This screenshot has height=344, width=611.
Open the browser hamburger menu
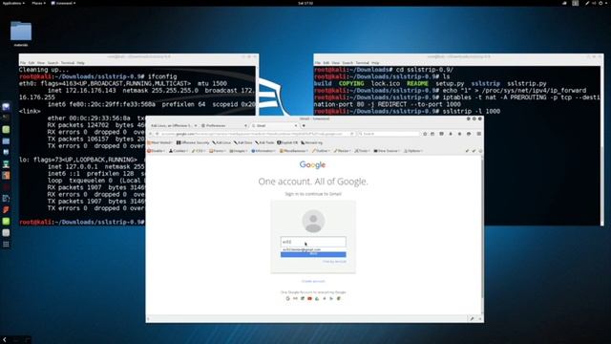479,134
